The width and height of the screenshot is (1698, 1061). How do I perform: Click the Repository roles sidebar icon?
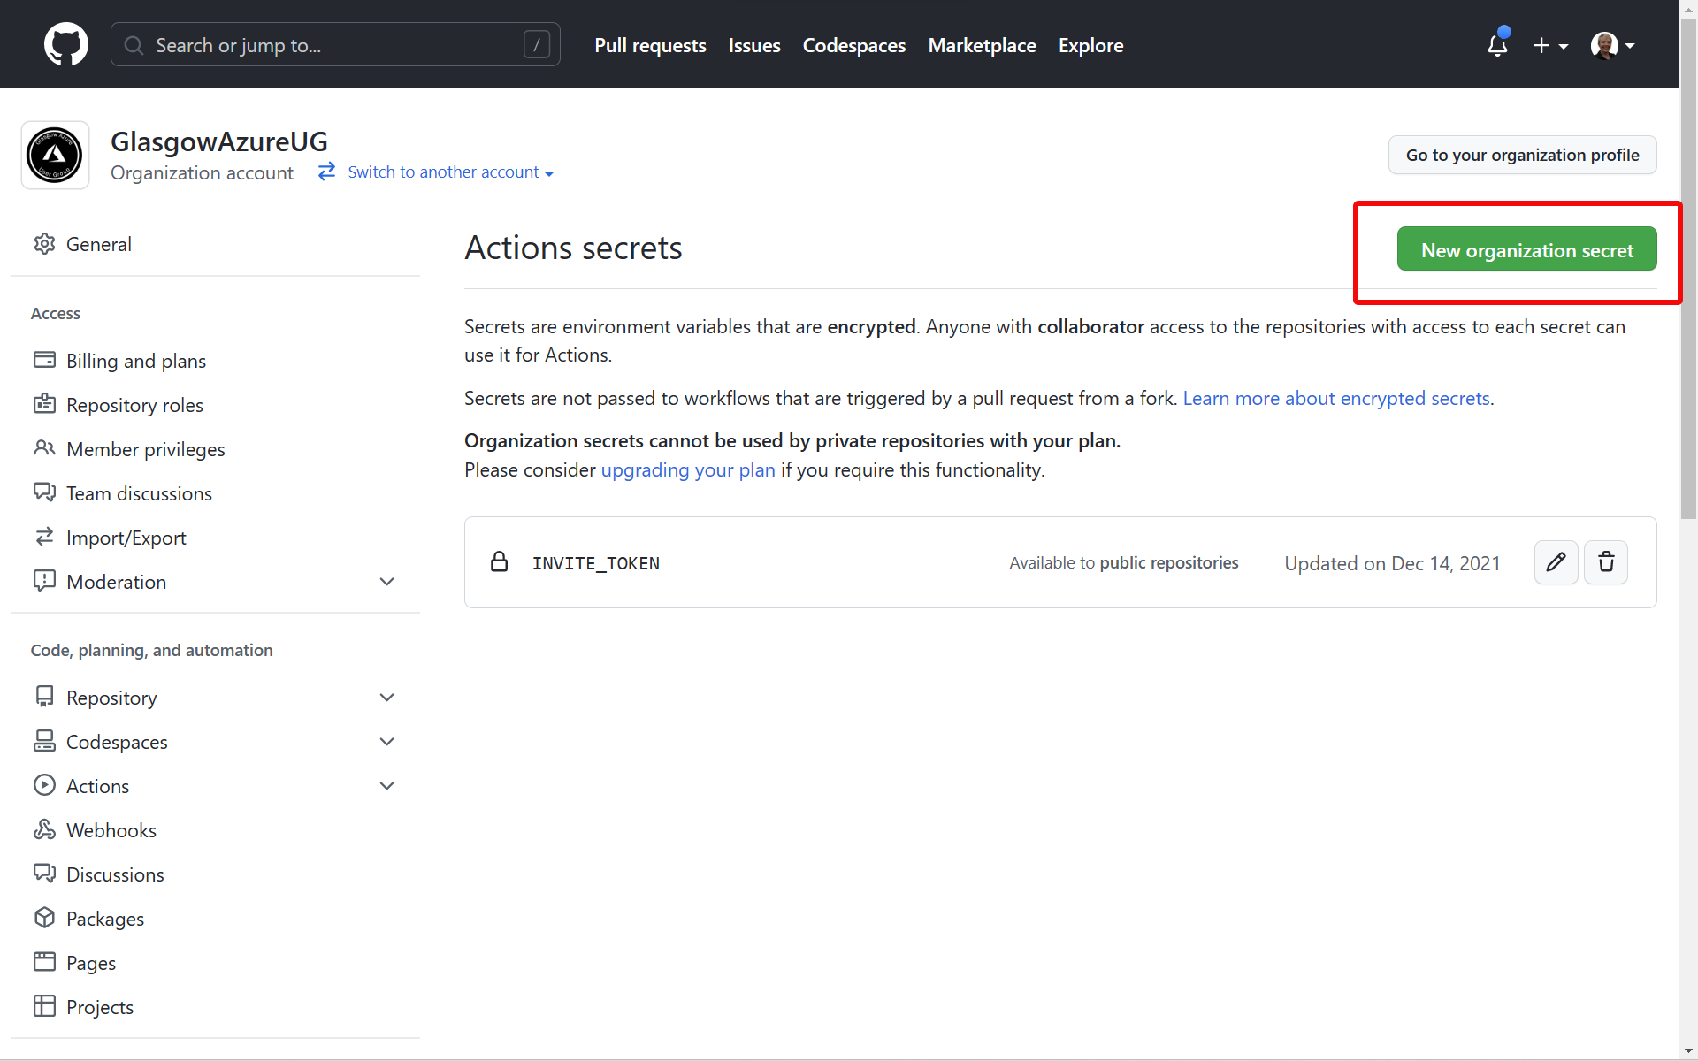(44, 404)
